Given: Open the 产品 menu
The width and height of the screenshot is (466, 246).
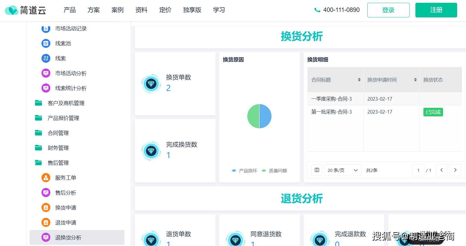Looking at the screenshot, I should [70, 10].
